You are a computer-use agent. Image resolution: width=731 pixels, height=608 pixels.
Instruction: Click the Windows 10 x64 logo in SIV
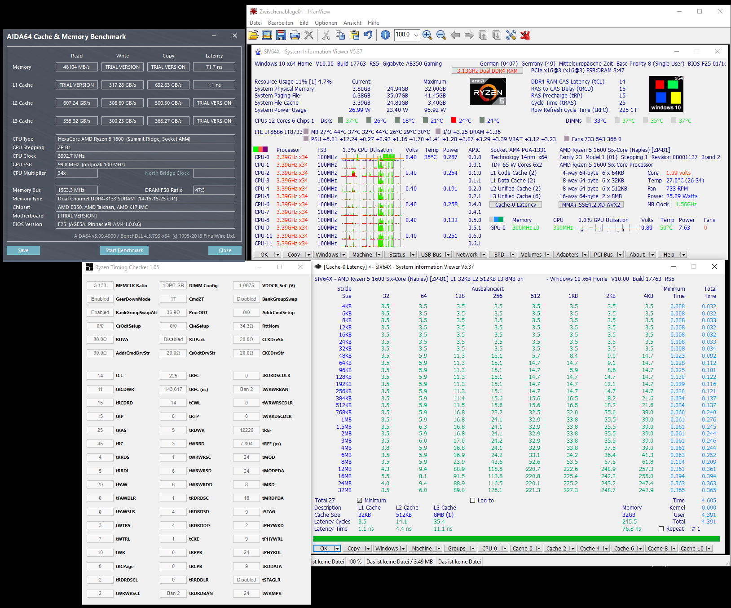pyautogui.click(x=666, y=93)
